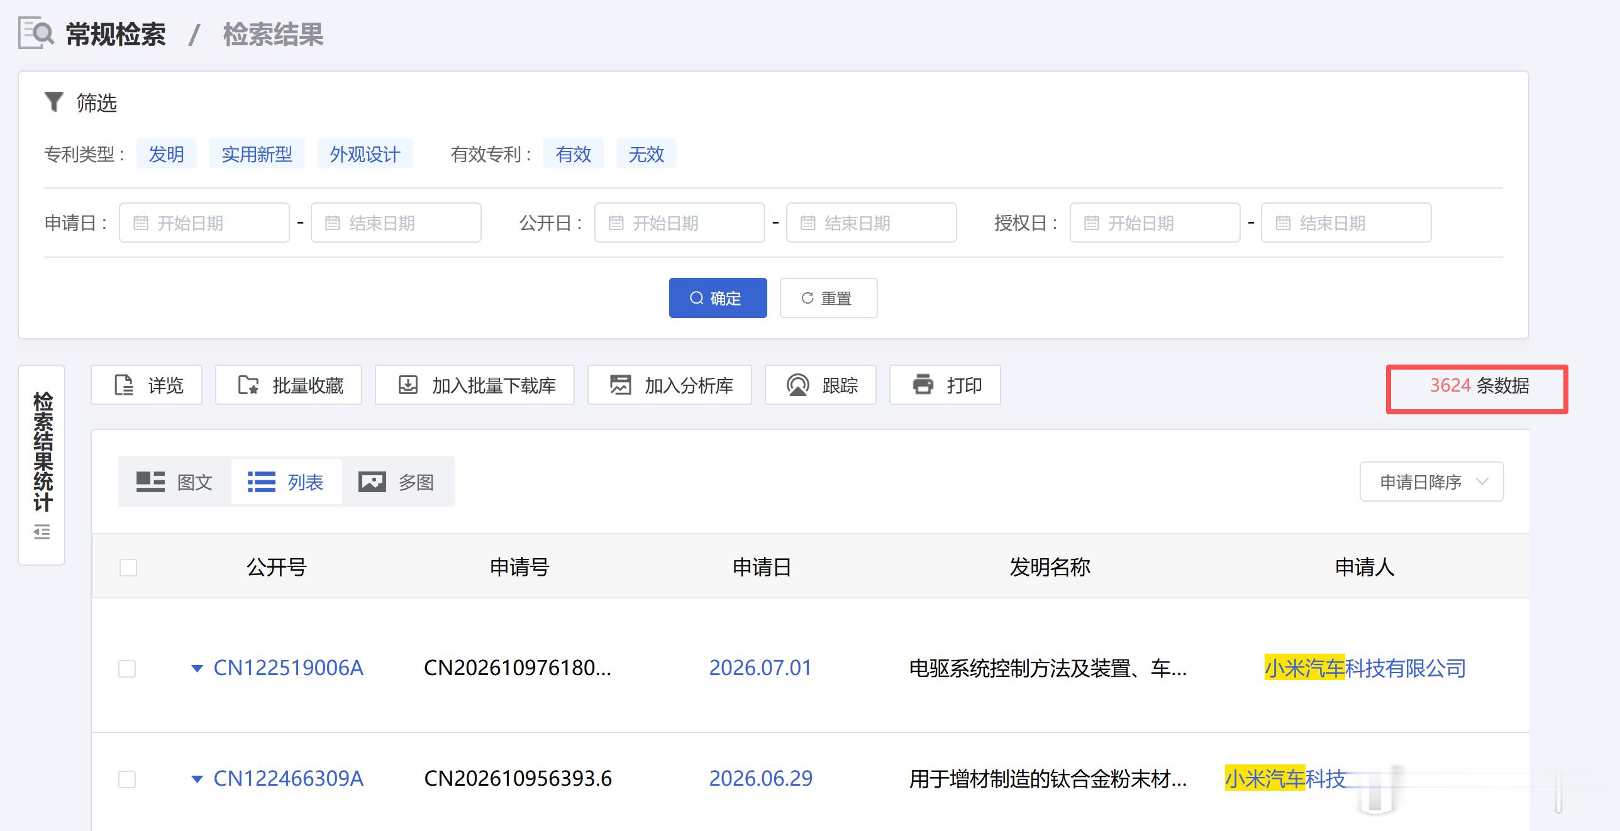Click the 加入批量下载库 download icon
The height and width of the screenshot is (831, 1620).
coord(408,385)
